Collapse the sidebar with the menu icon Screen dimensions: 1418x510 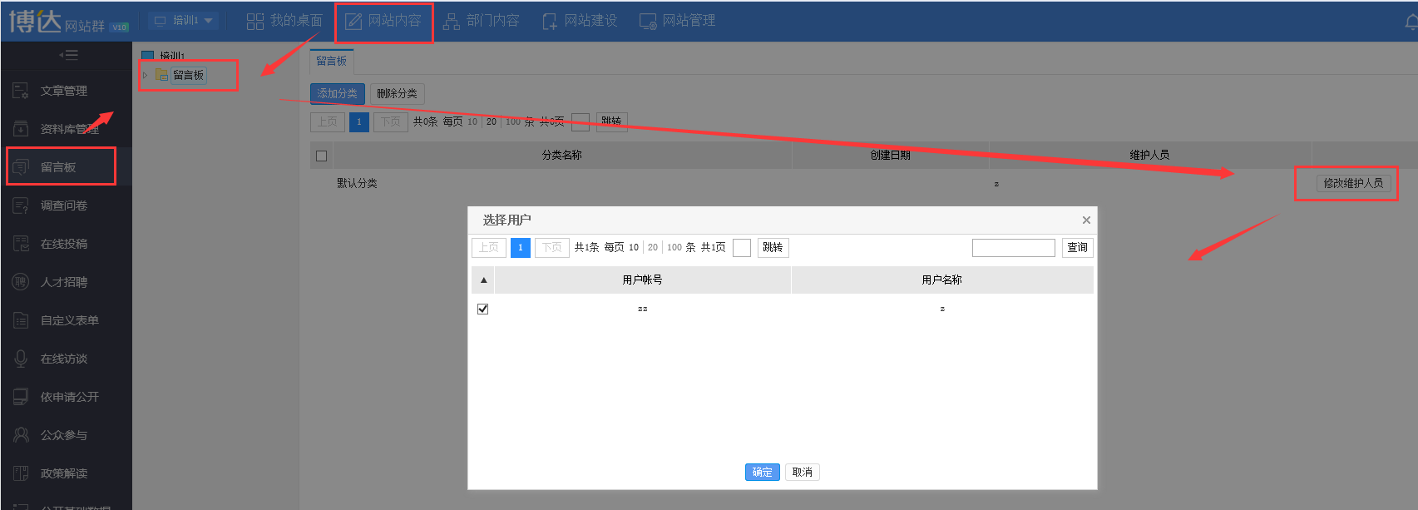pos(68,55)
